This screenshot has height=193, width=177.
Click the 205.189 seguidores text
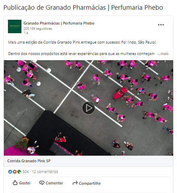[x=38, y=29]
